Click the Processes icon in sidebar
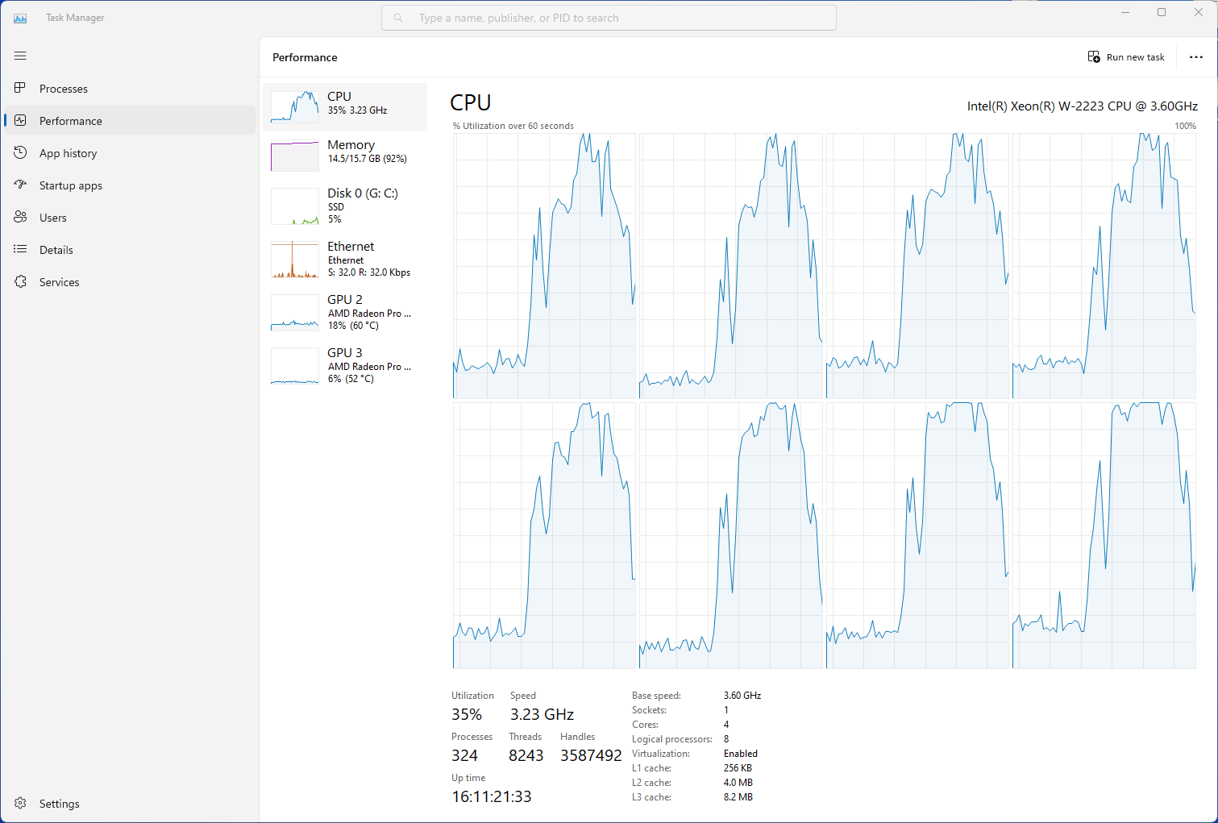The height and width of the screenshot is (823, 1218). [20, 88]
